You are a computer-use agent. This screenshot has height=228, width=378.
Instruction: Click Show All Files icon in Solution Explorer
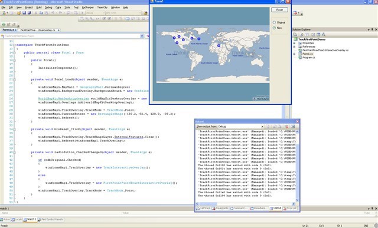[301, 35]
